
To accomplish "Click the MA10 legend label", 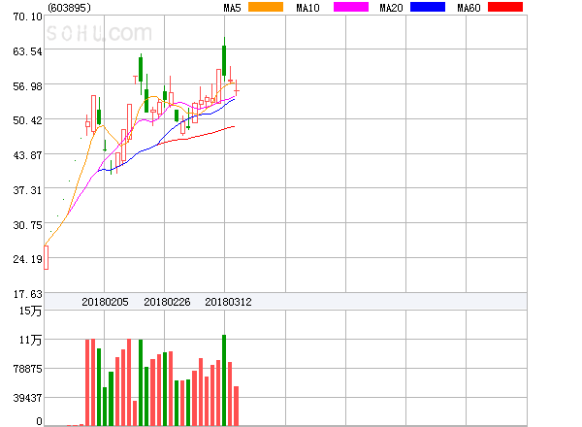I will click(307, 8).
